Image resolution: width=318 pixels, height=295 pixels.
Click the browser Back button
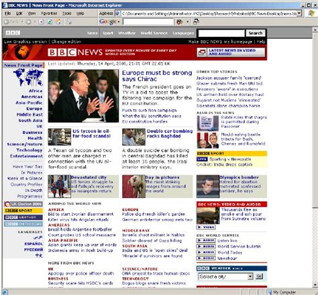[11, 22]
